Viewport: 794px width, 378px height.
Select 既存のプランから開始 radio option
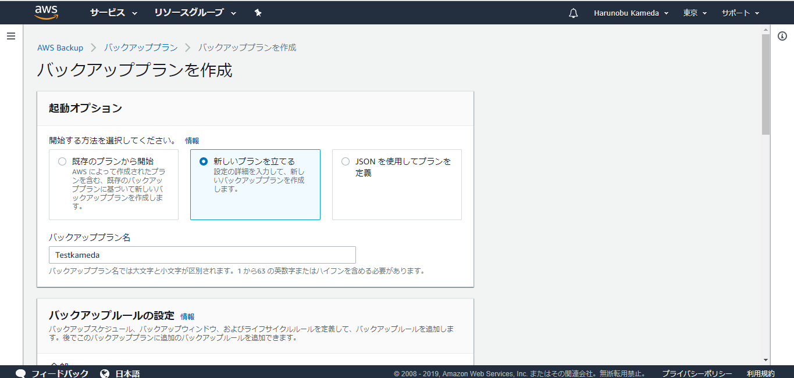(62, 161)
